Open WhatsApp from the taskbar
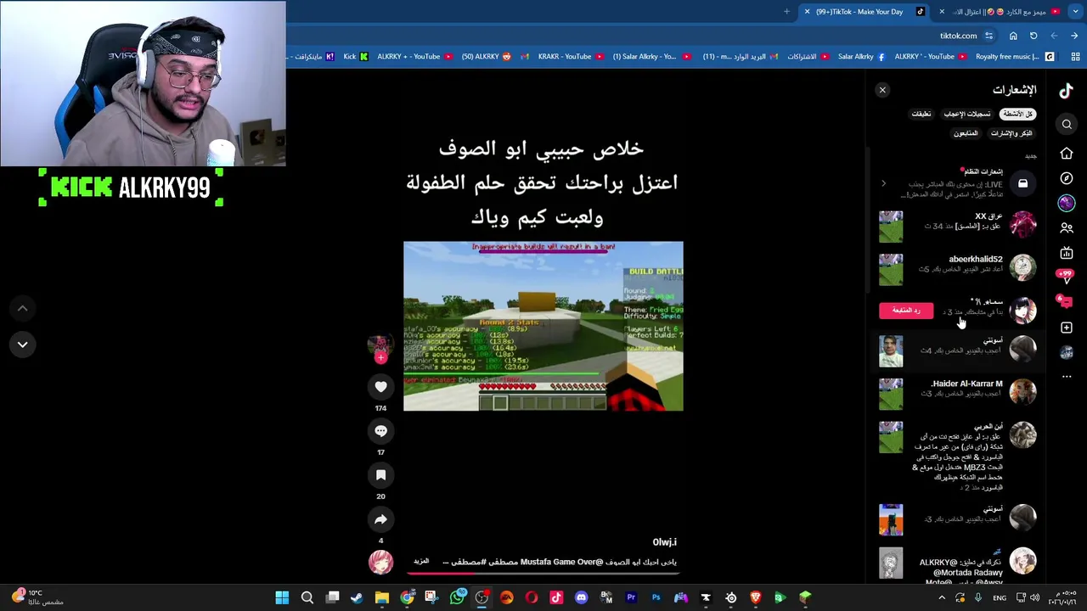This screenshot has width=1087, height=611. pyautogui.click(x=458, y=598)
